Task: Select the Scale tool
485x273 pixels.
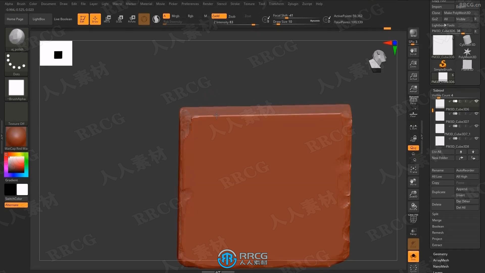Action: [119, 19]
